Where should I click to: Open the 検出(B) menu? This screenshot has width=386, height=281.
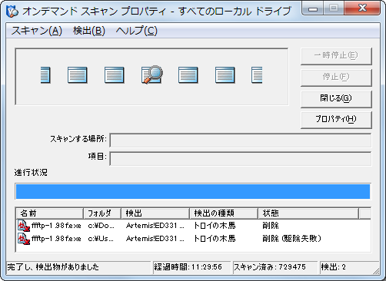tap(89, 31)
